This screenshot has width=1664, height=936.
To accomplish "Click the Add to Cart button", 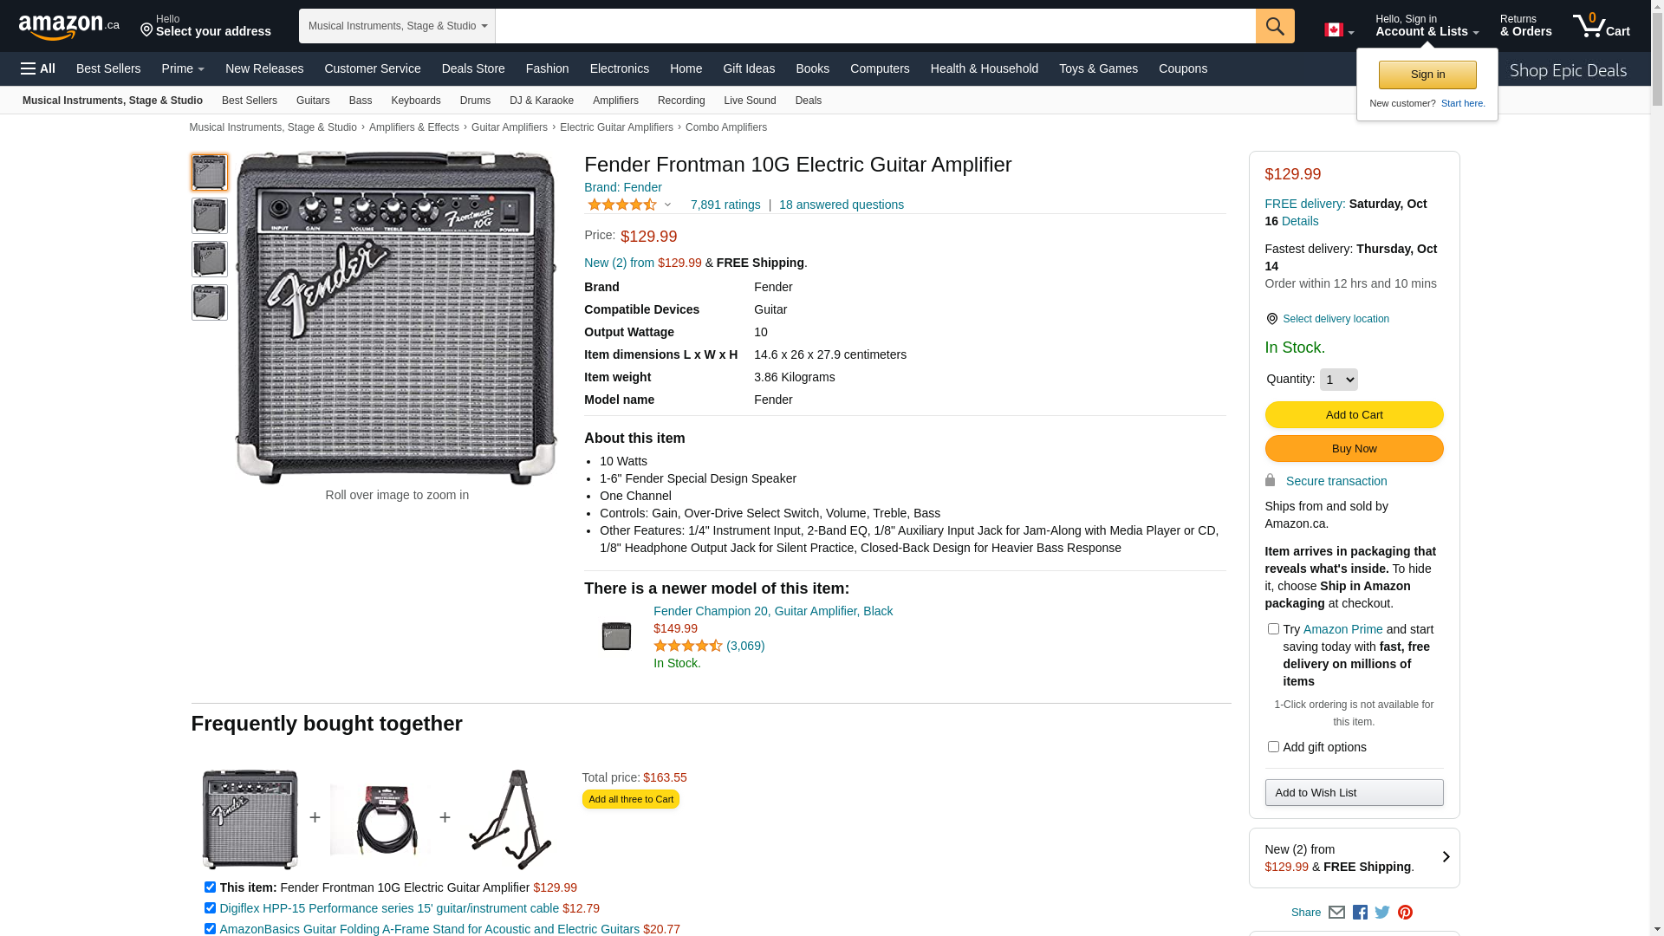I will point(1354,414).
